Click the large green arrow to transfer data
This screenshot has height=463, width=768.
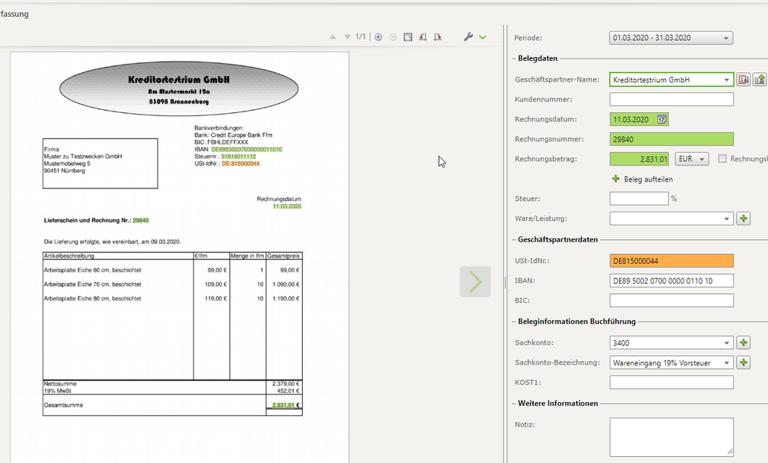pos(475,281)
